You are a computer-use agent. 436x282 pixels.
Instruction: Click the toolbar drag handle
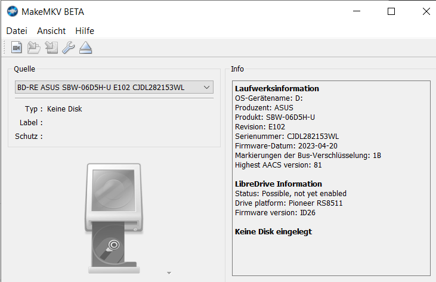pyautogui.click(x=4, y=48)
